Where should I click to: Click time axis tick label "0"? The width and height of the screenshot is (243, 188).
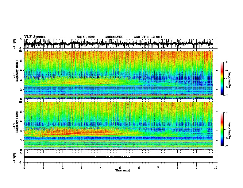click(x=24, y=168)
